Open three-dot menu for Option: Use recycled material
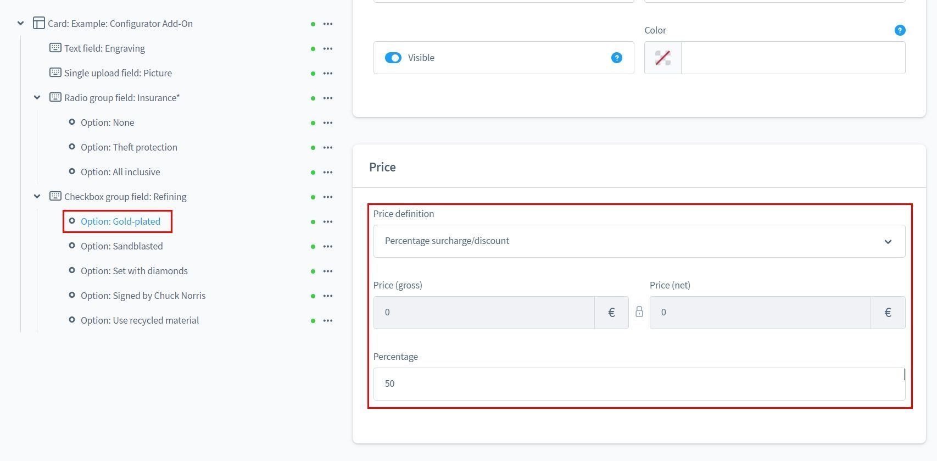Image resolution: width=937 pixels, height=461 pixels. tap(328, 320)
